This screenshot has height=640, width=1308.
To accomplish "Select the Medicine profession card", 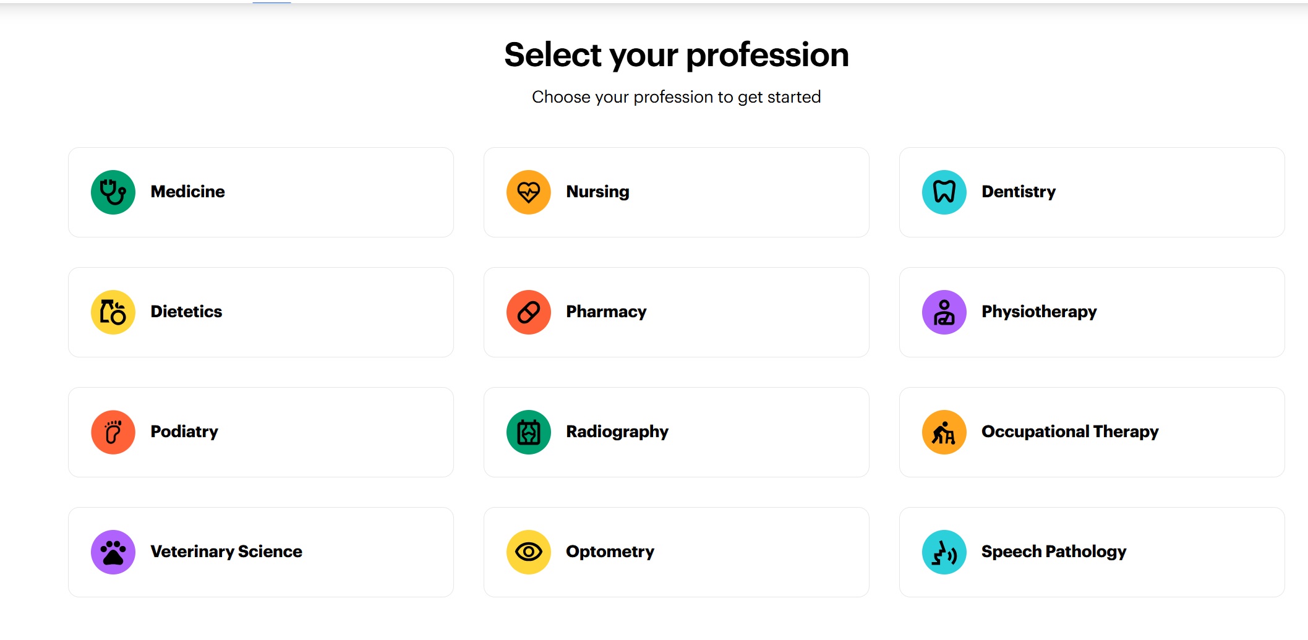I will click(x=261, y=192).
